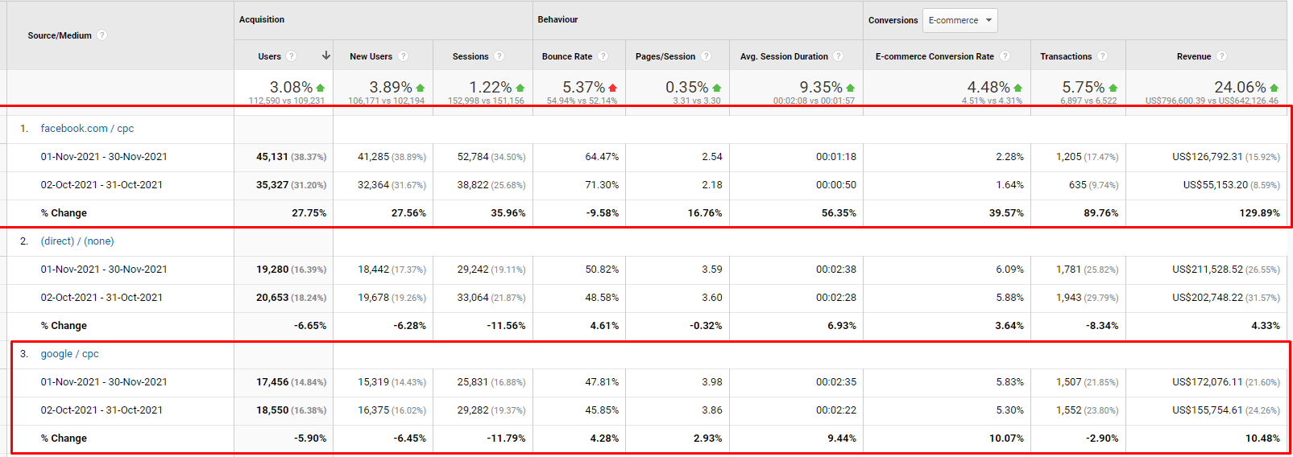Sort by Avg. Session Duration header
1293x457 pixels.
[784, 56]
